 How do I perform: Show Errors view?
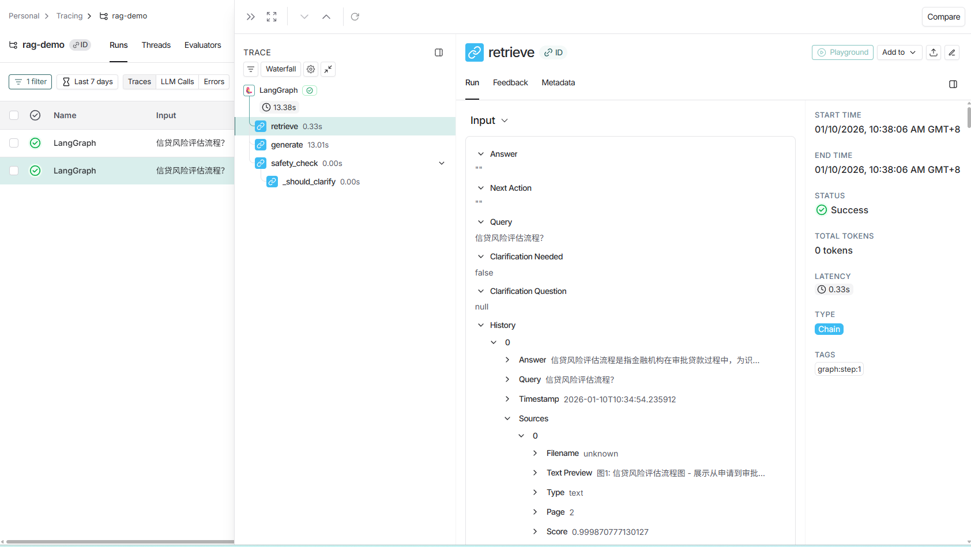[x=214, y=82]
